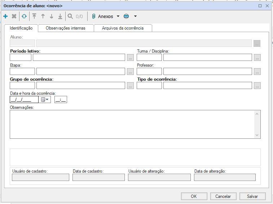Go to last record arrow icon
Screen dimensions: 273x204
tap(60, 16)
